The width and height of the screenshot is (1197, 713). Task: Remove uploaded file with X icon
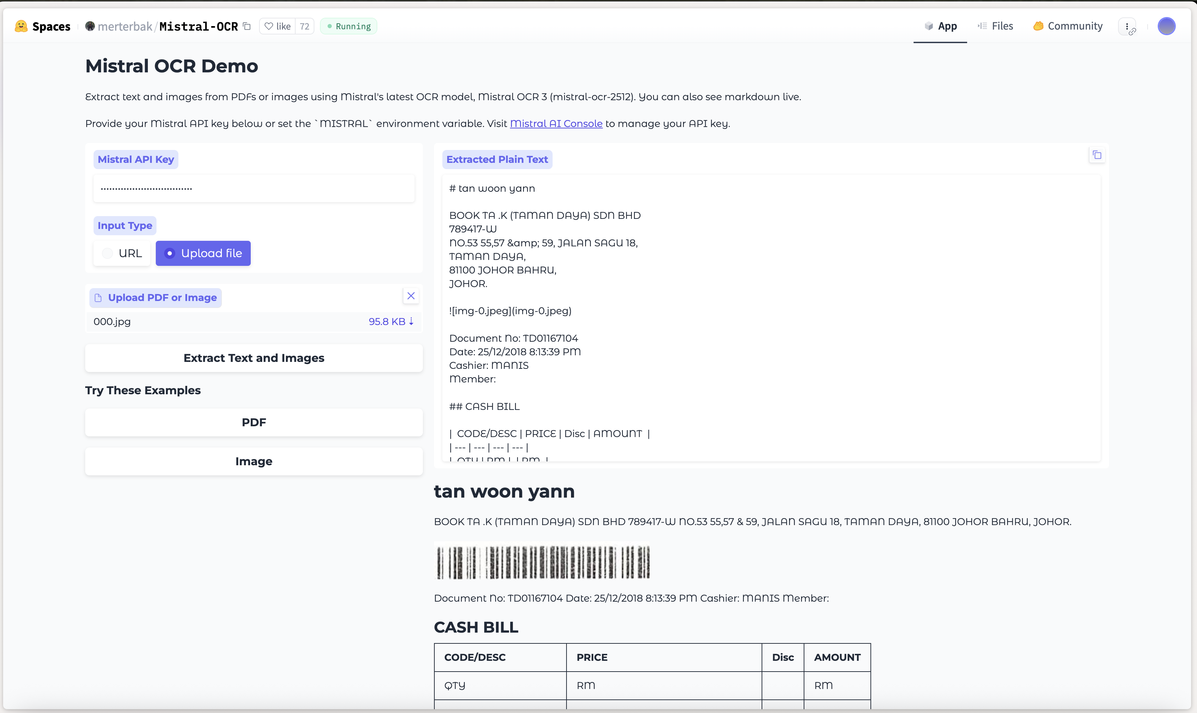point(411,296)
